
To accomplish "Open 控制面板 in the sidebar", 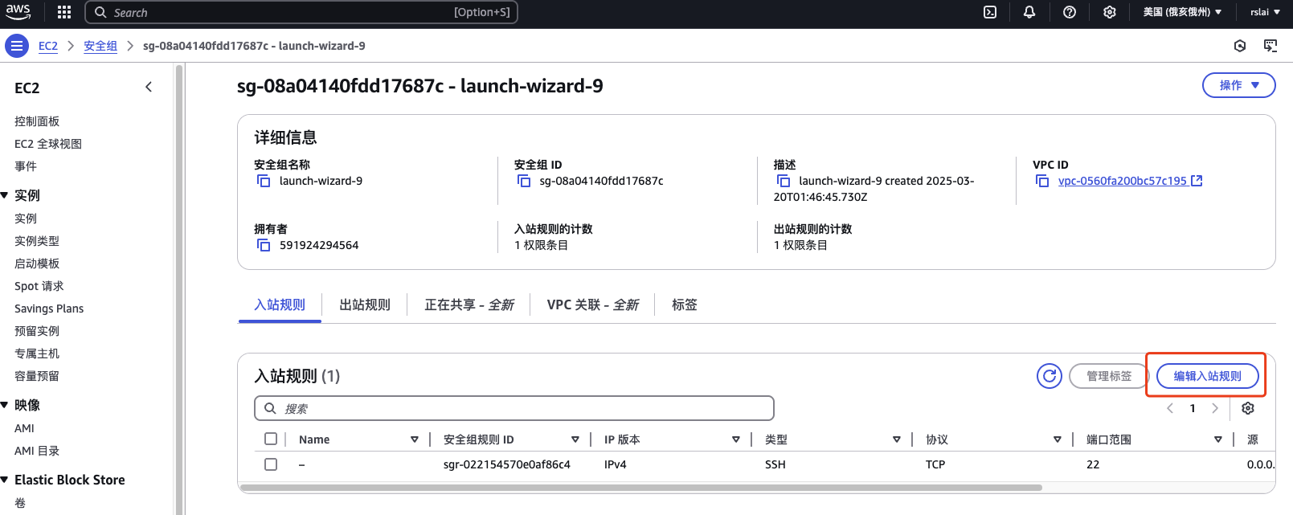I will coord(37,121).
